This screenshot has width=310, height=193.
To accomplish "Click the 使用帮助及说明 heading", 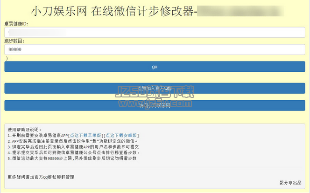I will coord(24,130).
